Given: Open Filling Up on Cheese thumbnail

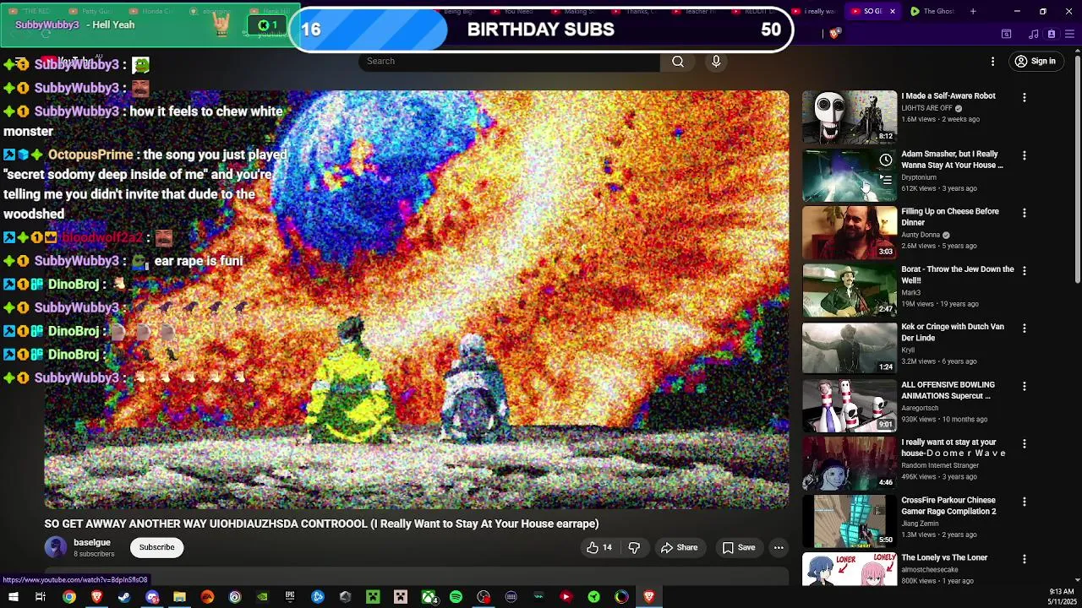Looking at the screenshot, I should (x=850, y=232).
